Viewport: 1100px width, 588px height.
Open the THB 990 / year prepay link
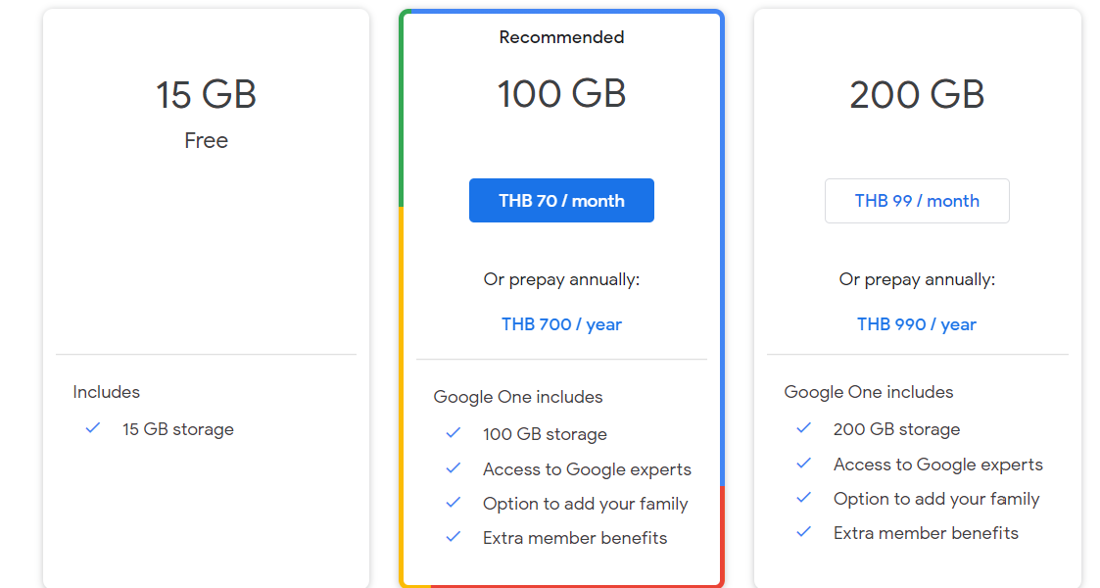point(917,324)
